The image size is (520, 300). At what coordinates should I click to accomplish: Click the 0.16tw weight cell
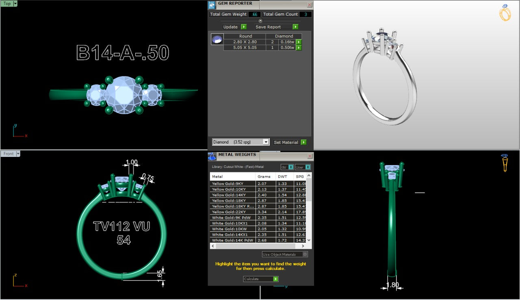click(x=287, y=42)
